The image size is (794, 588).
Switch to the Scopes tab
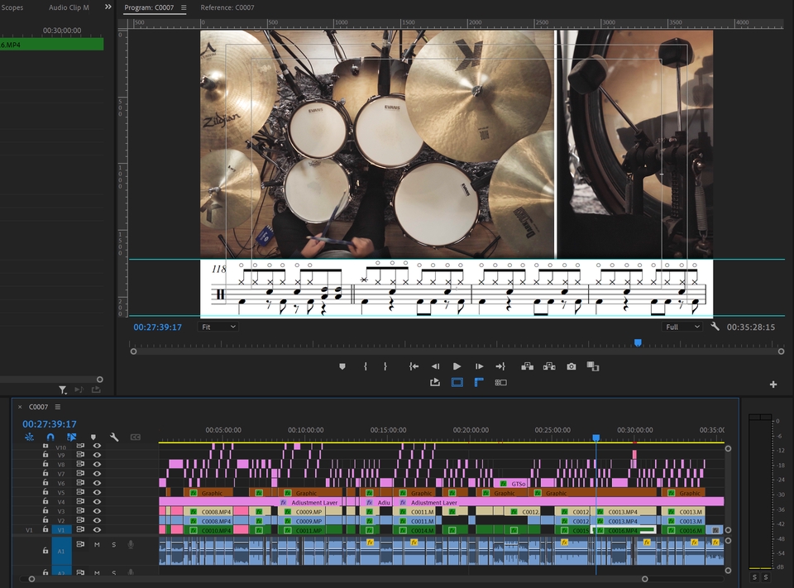(12, 7)
